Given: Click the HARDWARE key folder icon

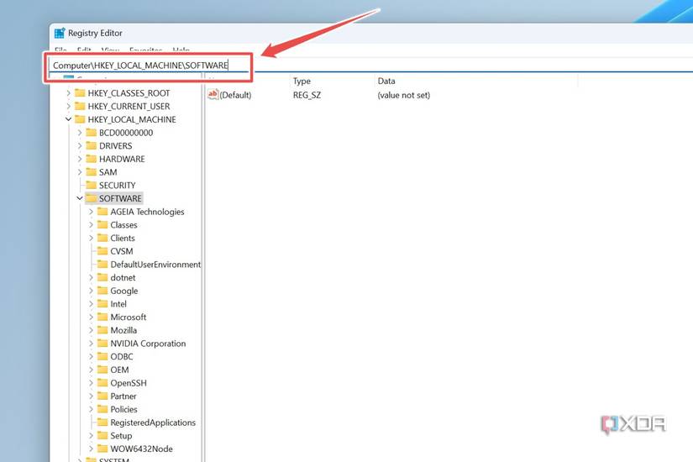Looking at the screenshot, I should pos(92,159).
